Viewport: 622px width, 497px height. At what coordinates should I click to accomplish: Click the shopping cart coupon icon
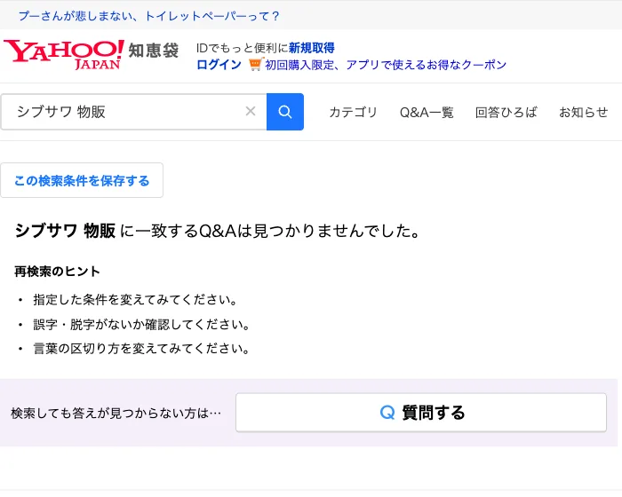click(x=256, y=64)
